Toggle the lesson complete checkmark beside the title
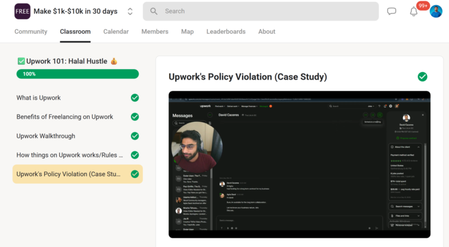The image size is (449, 247). click(422, 77)
